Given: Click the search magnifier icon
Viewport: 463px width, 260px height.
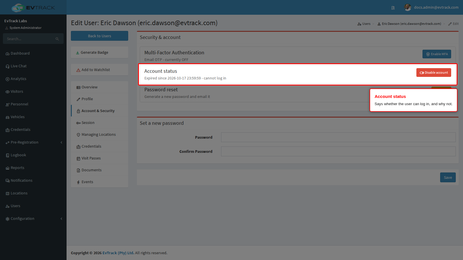Looking at the screenshot, I should [x=57, y=39].
